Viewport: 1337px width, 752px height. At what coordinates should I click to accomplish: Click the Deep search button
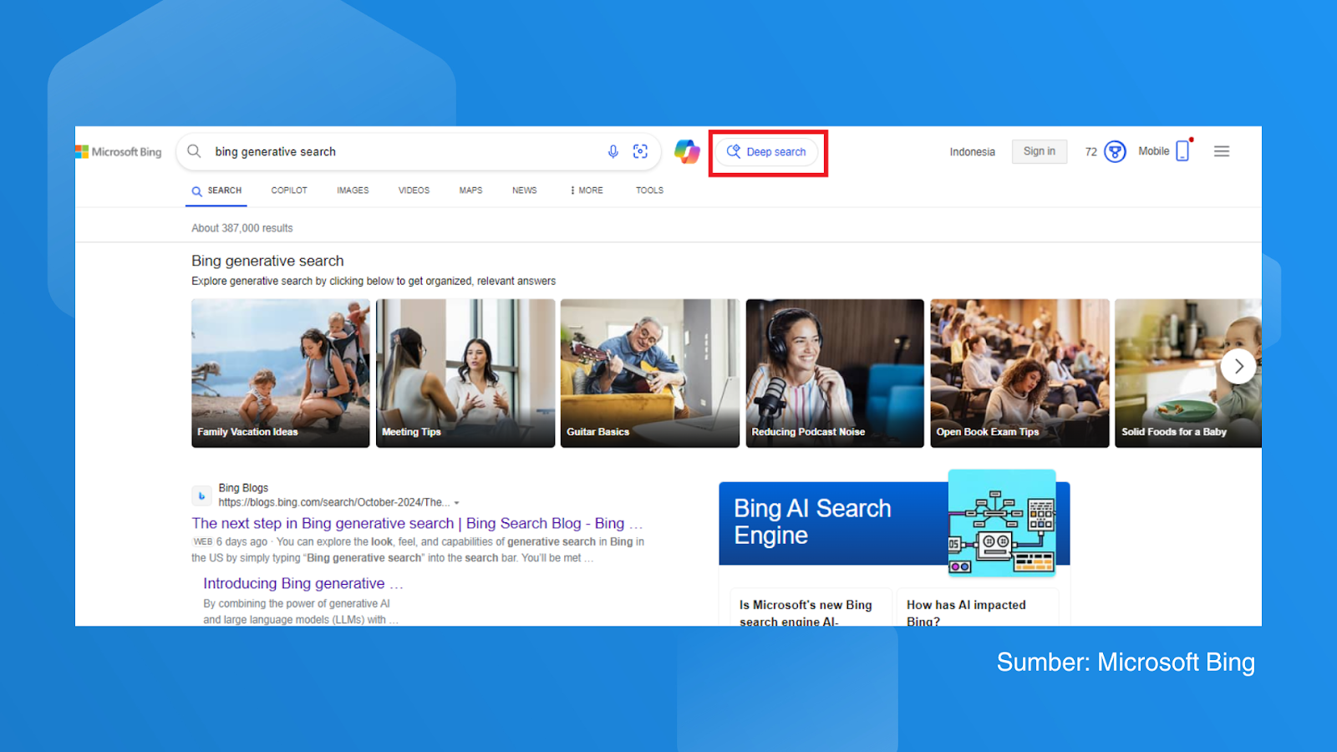tap(767, 152)
